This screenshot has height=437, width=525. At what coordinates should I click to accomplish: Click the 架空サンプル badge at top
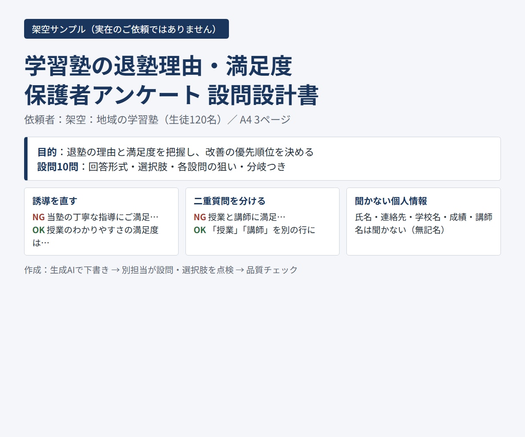[x=126, y=29]
